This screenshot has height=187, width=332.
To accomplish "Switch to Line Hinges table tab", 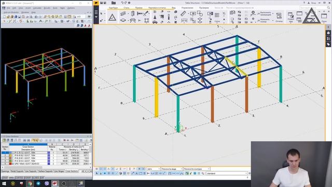I will coord(59,171).
